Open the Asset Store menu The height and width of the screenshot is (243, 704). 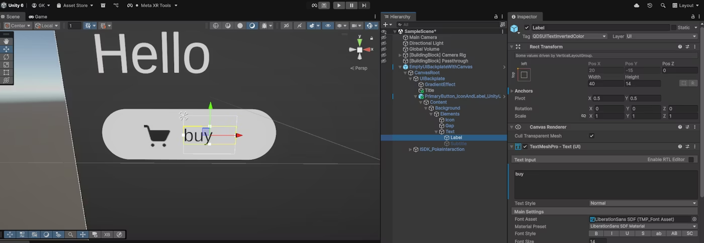[75, 6]
